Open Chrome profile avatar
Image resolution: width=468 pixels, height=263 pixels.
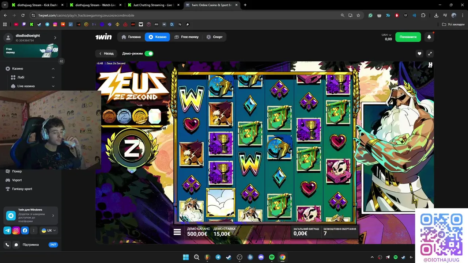point(454,15)
